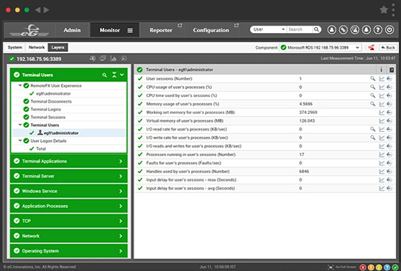401x271 pixels.
Task: Open graph icon for CPU usage of user's processes
Action: coord(382,87)
